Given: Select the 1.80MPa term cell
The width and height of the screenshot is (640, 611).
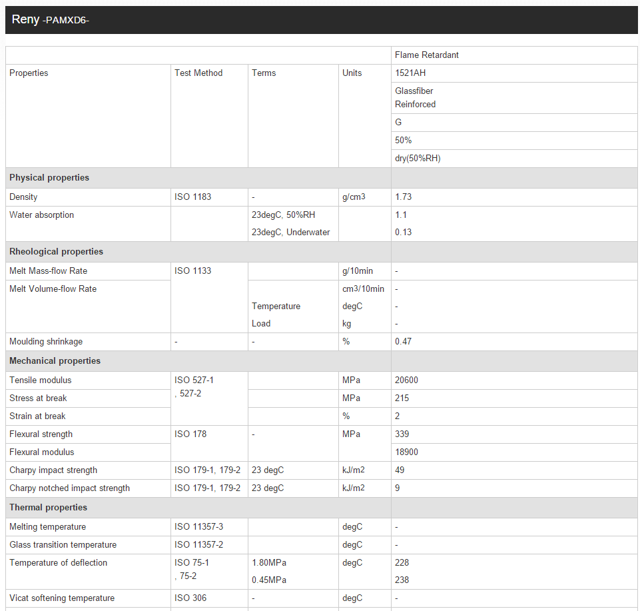Looking at the screenshot, I should 269,563.
